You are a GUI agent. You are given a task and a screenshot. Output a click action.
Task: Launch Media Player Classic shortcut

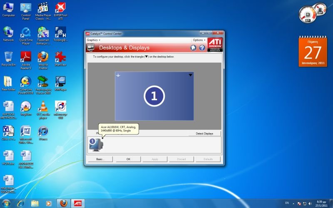point(43,12)
